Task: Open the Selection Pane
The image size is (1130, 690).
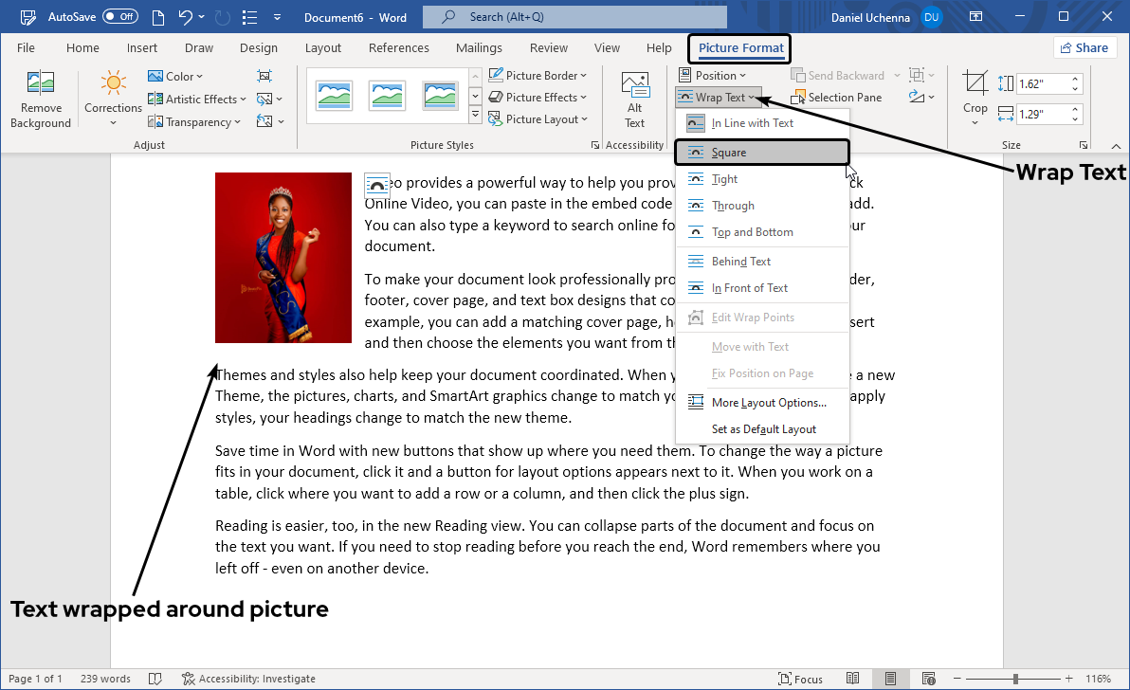Action: 835,98
